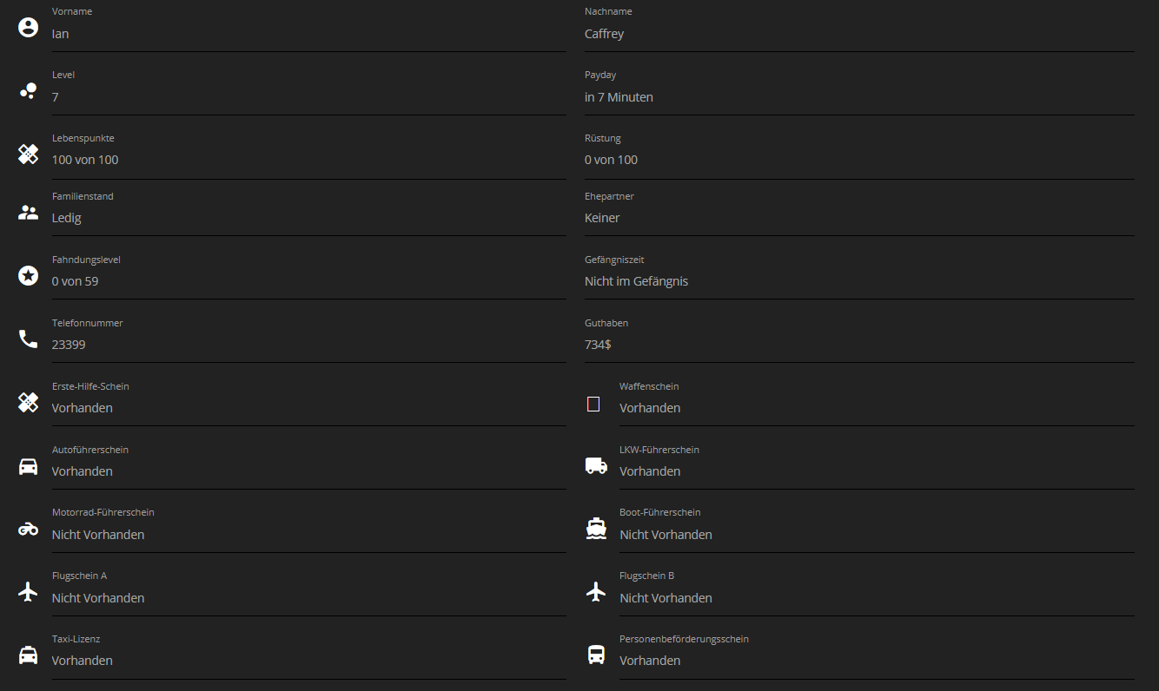Click the taxi icon beside Taxi-Lizenz
This screenshot has width=1159, height=691.
28,655
